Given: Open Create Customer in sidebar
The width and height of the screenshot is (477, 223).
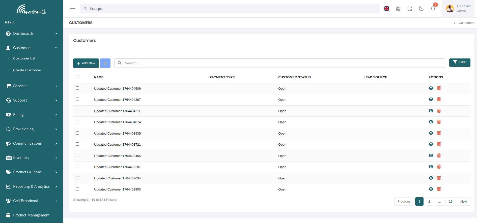Looking at the screenshot, I should (x=27, y=70).
